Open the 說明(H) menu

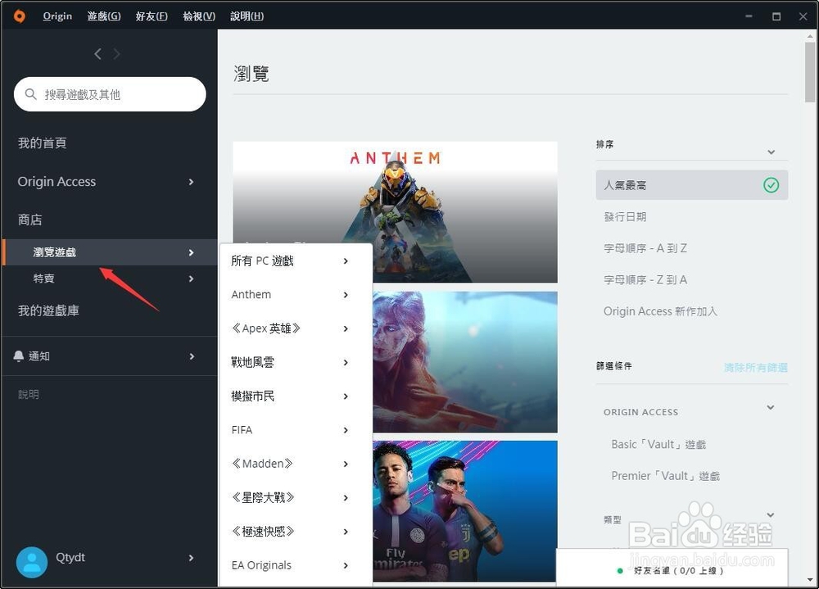pos(247,16)
